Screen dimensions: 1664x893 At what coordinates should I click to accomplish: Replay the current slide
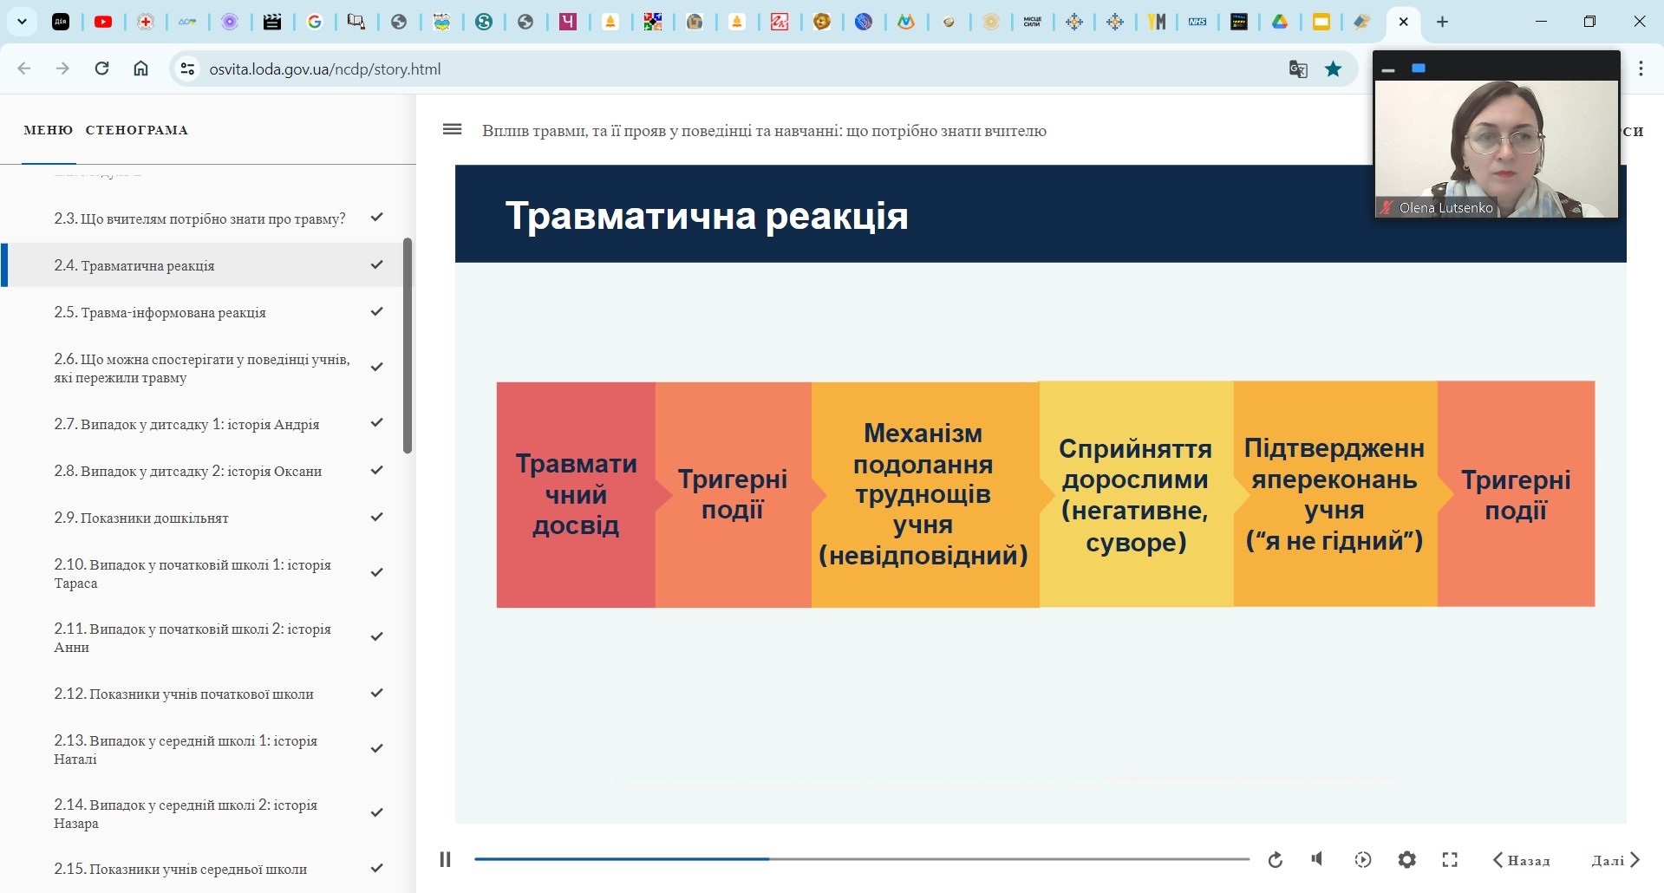[1275, 859]
